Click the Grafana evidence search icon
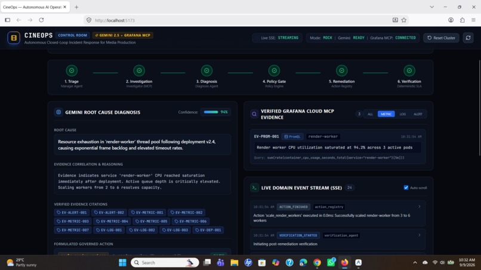Image resolution: width=481 pixels, height=270 pixels. pyautogui.click(x=254, y=114)
